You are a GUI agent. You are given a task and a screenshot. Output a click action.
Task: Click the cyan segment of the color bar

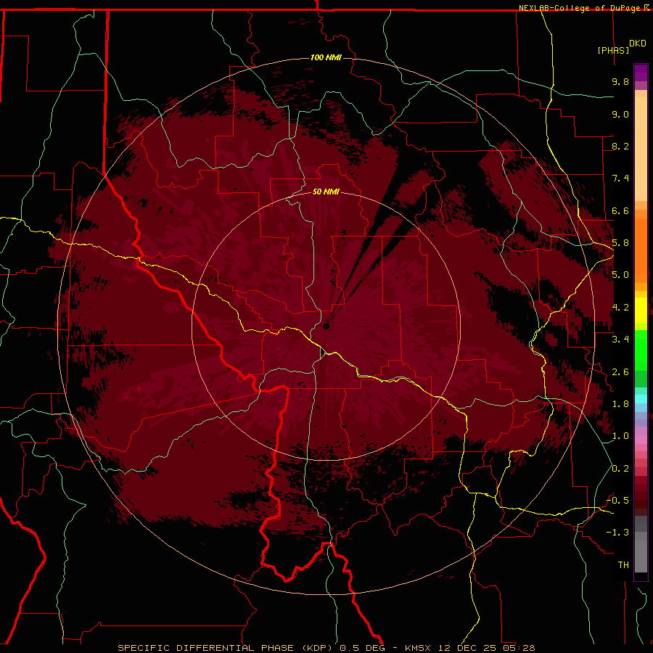(x=641, y=399)
